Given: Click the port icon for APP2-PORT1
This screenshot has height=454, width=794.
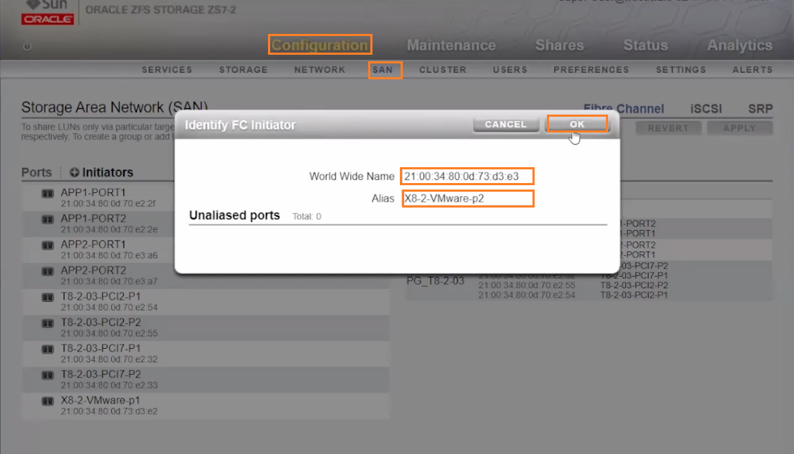Looking at the screenshot, I should point(48,245).
